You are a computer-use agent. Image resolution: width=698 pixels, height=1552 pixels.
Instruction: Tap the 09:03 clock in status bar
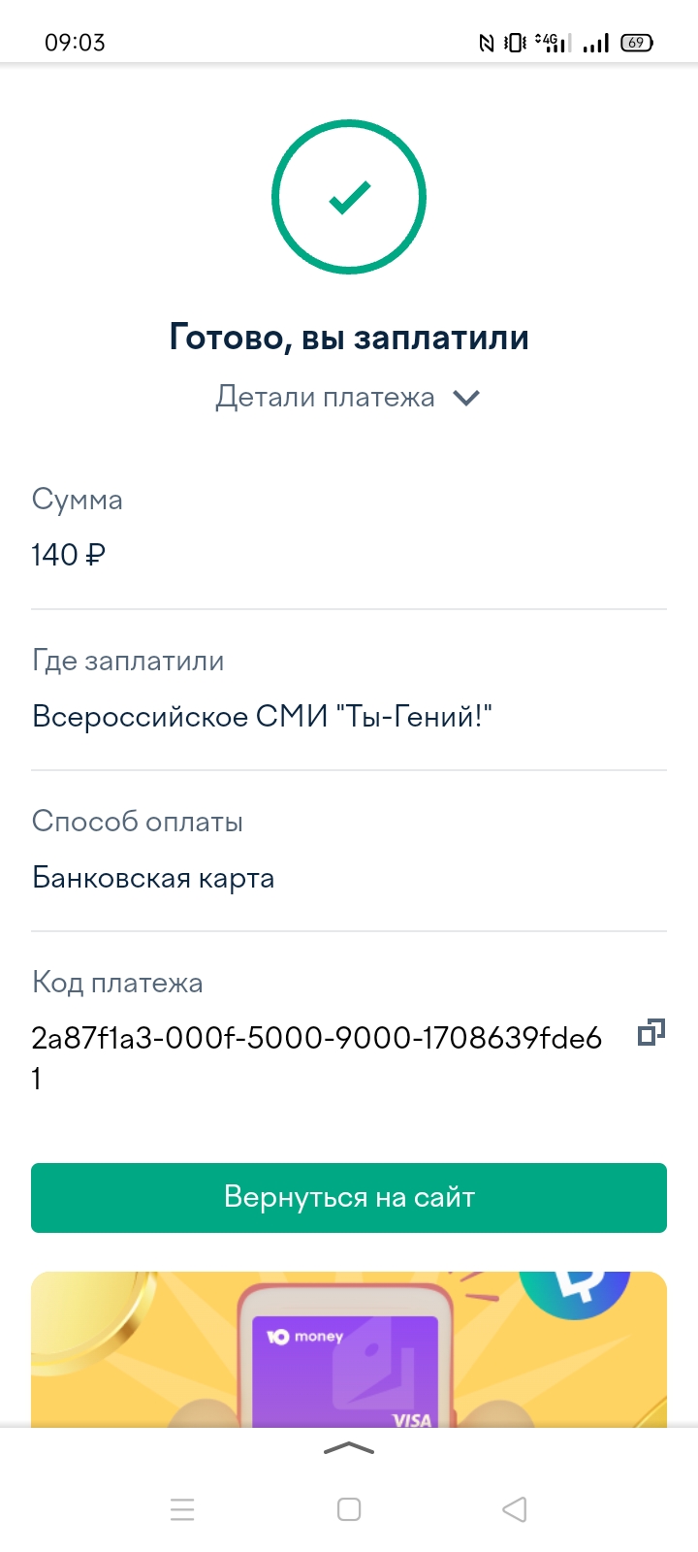click(x=75, y=43)
